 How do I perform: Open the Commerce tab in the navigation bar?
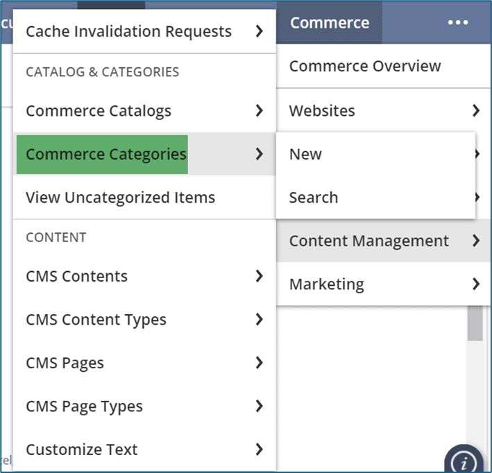click(329, 23)
